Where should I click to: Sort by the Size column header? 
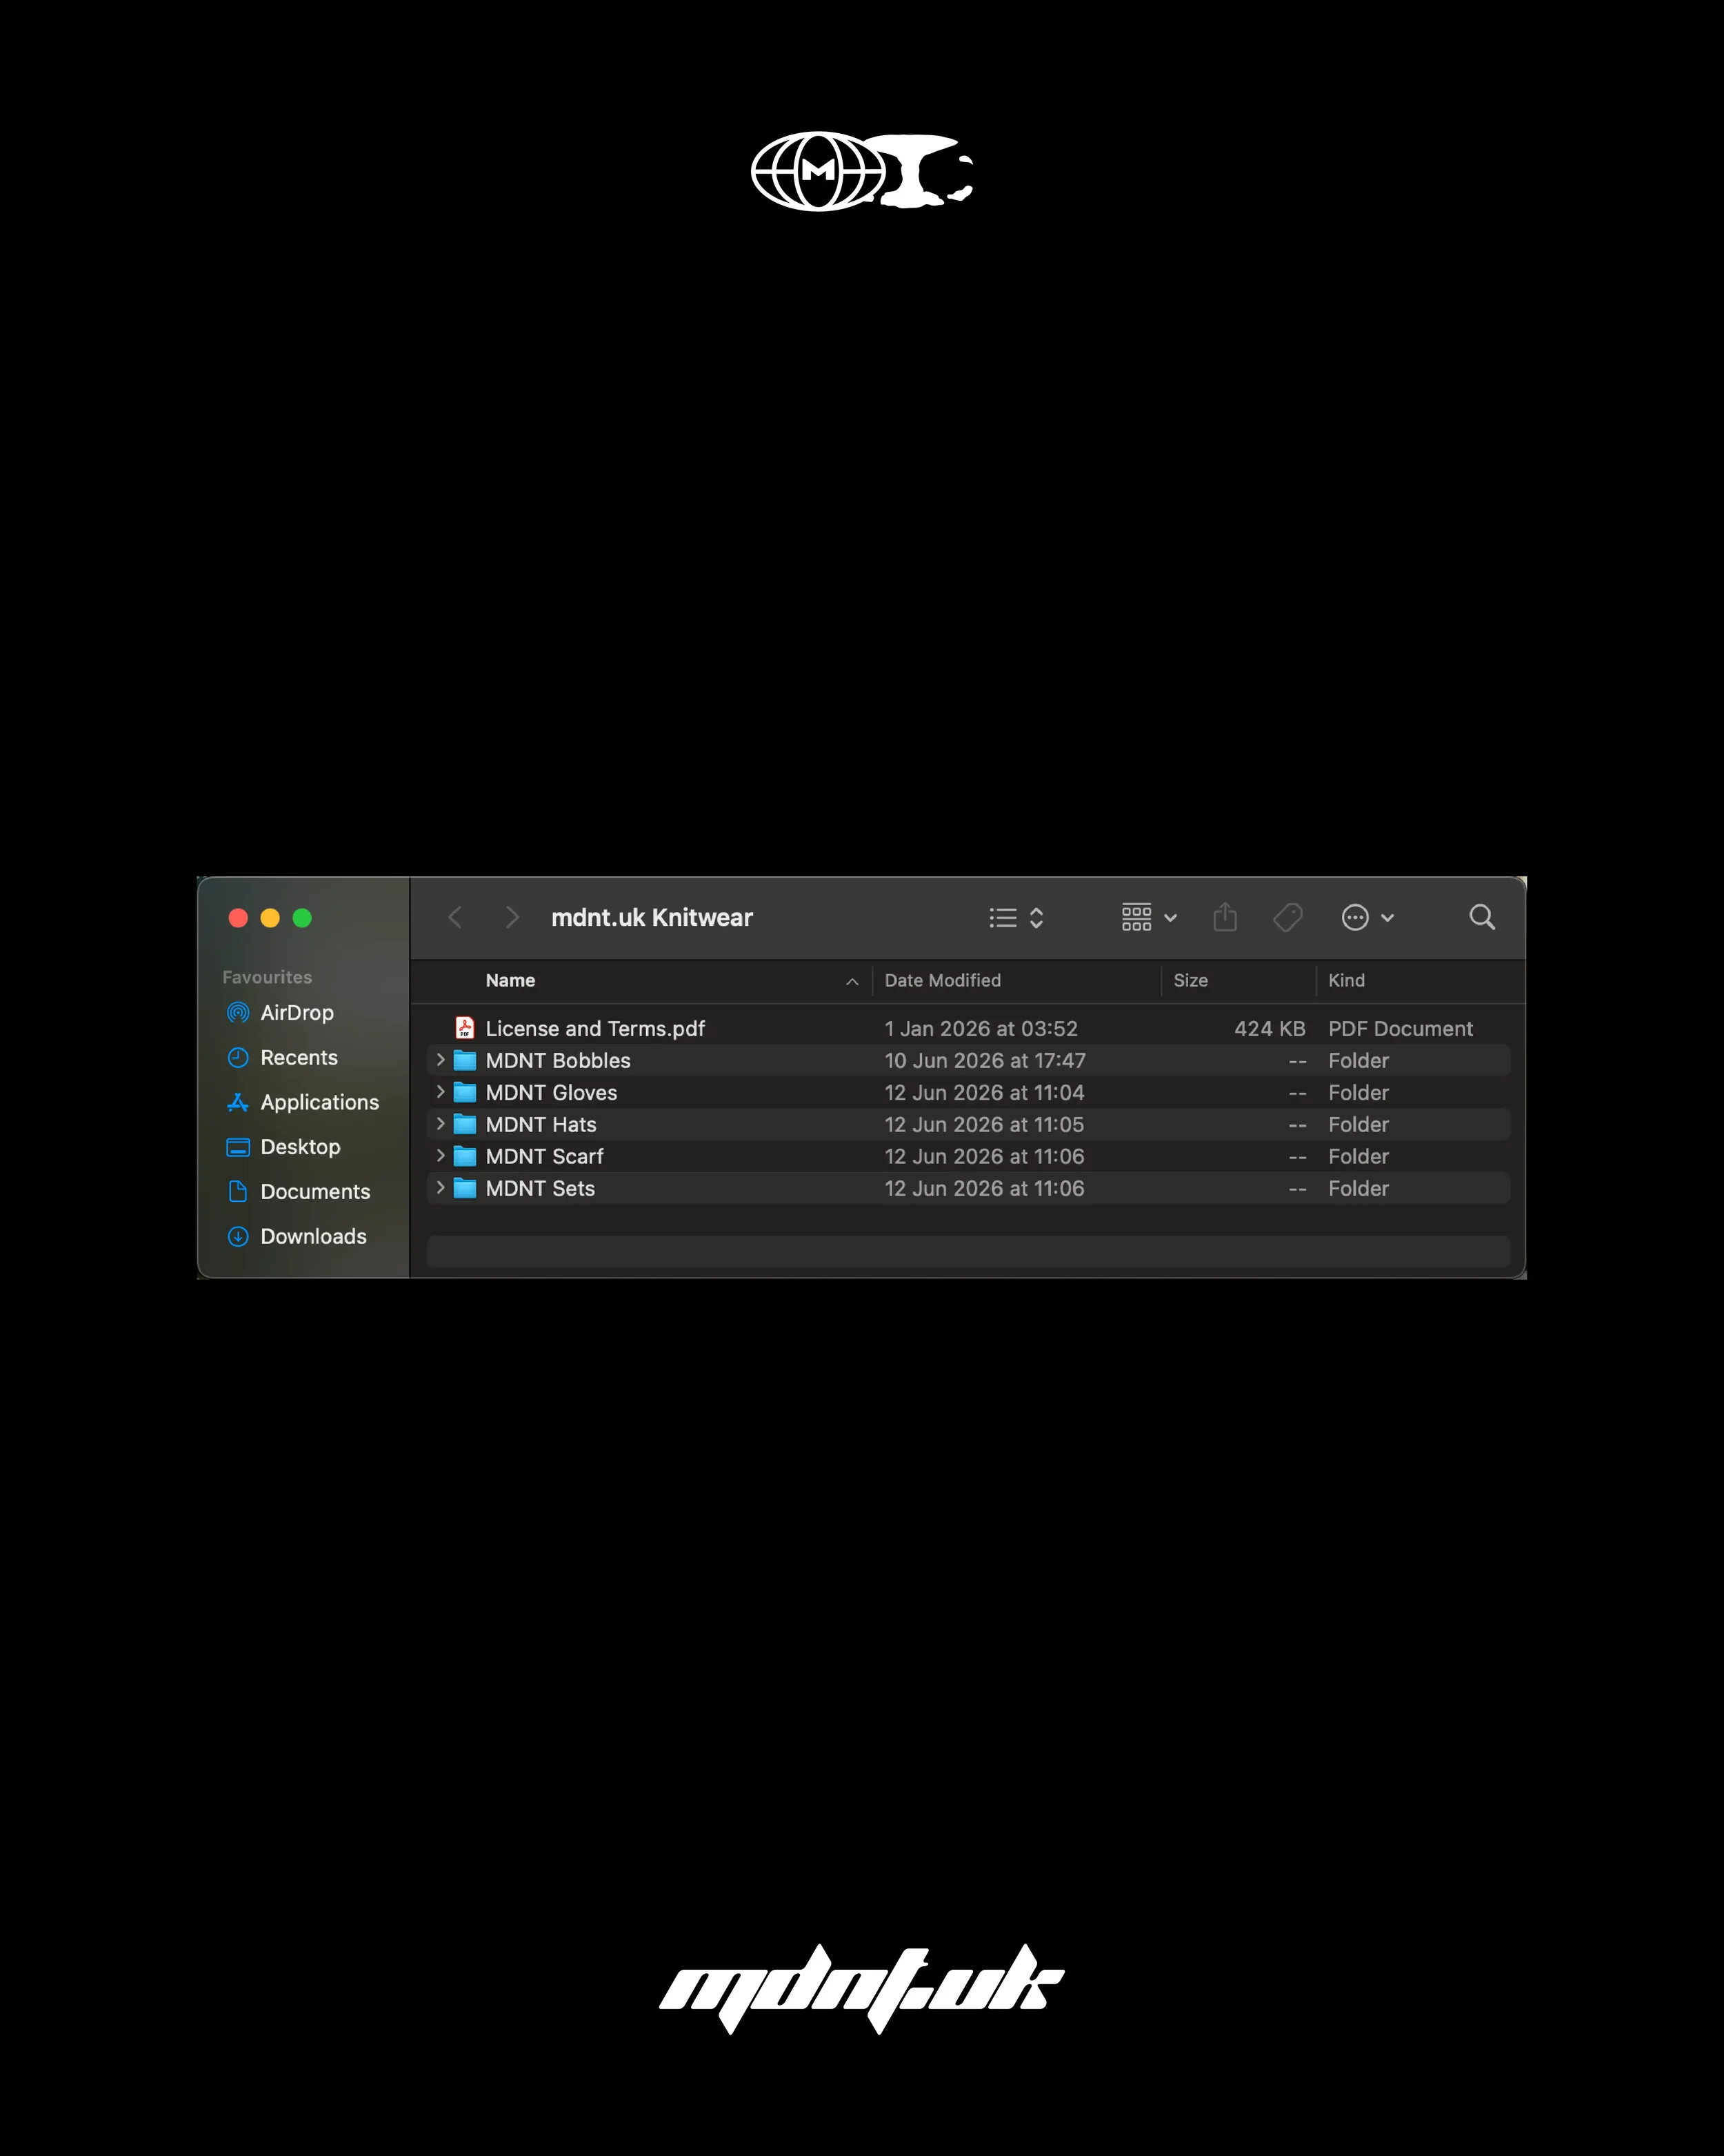[x=1190, y=981]
